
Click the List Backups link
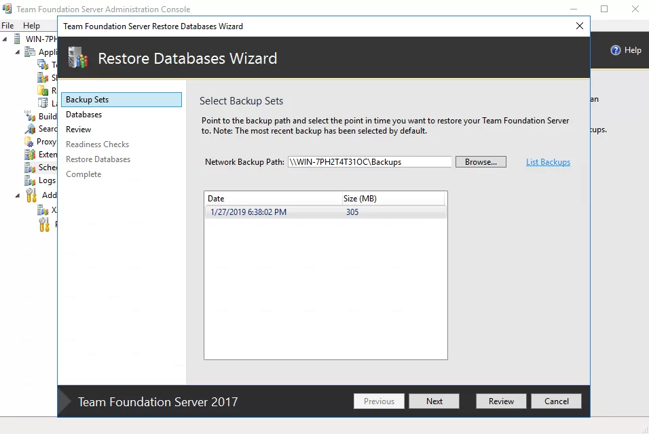point(548,162)
